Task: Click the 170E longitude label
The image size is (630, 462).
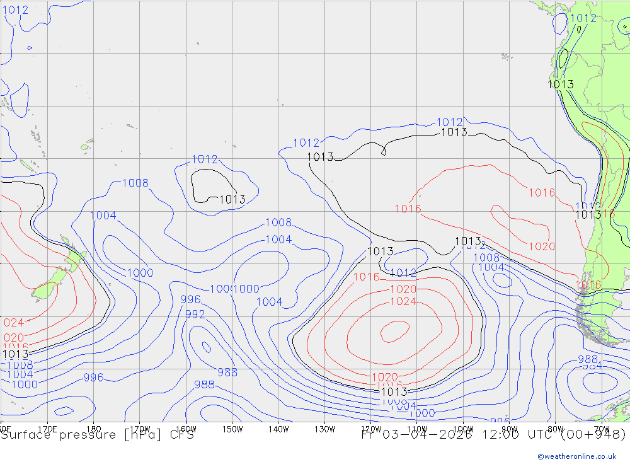Action: (47, 429)
